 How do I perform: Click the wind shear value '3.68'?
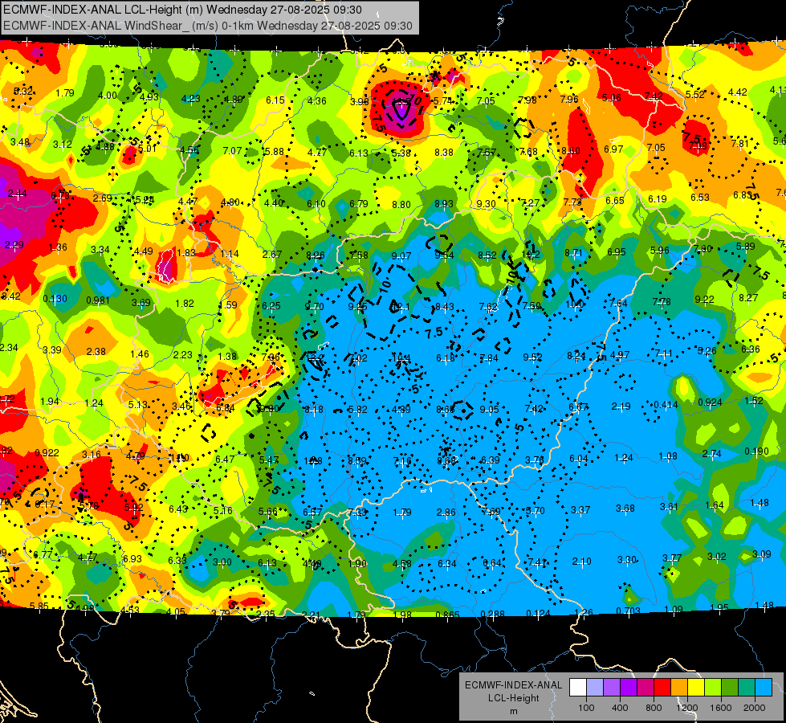pos(625,509)
